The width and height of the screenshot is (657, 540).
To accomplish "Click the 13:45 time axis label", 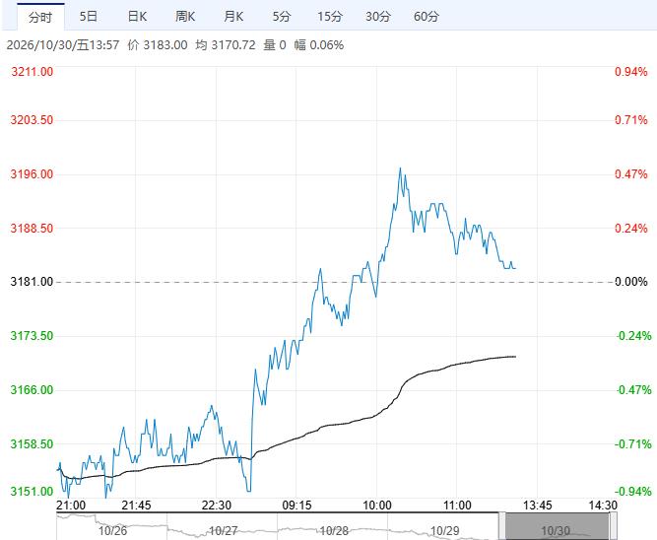I will pos(538,506).
